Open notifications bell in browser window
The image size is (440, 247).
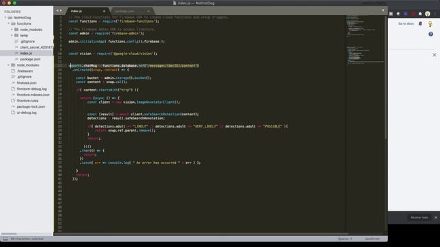point(420,23)
